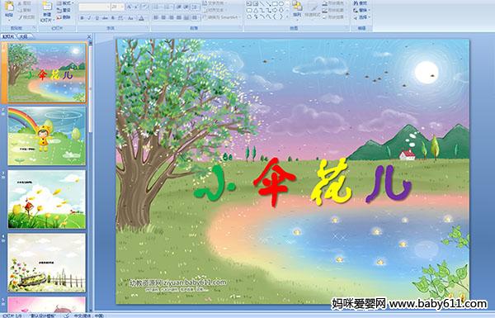The width and height of the screenshot is (495, 318).
Task: Select the rainbow girl slide thumbnail
Action: click(x=47, y=135)
